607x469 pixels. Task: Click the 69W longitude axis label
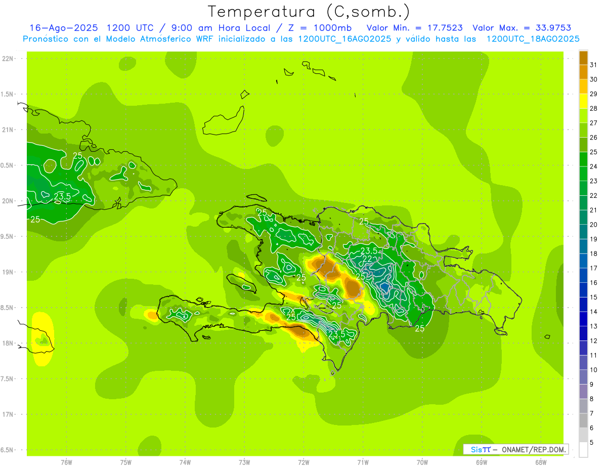point(482,462)
